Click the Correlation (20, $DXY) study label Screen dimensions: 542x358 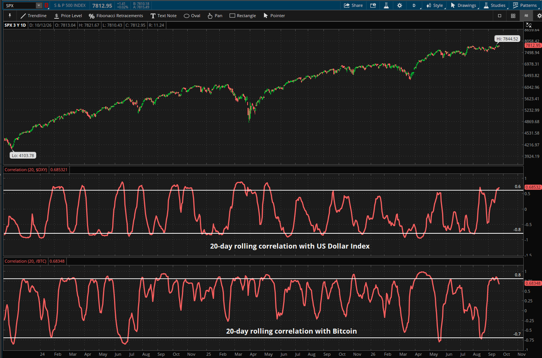[x=26, y=170]
